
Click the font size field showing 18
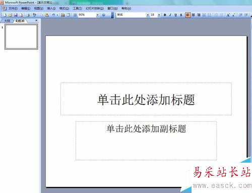pyautogui.click(x=154, y=15)
